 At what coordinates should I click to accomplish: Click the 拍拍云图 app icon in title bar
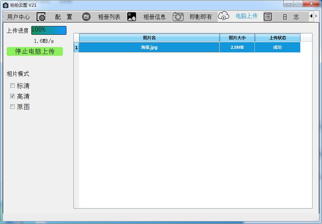pos(6,5)
